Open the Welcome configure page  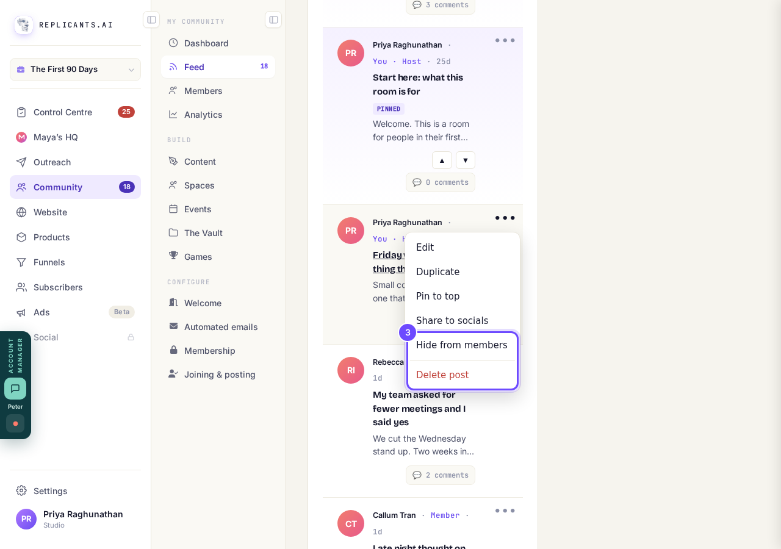point(218,303)
